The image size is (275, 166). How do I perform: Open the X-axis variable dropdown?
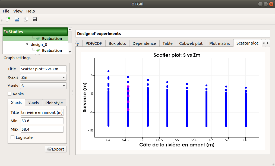[43, 77]
